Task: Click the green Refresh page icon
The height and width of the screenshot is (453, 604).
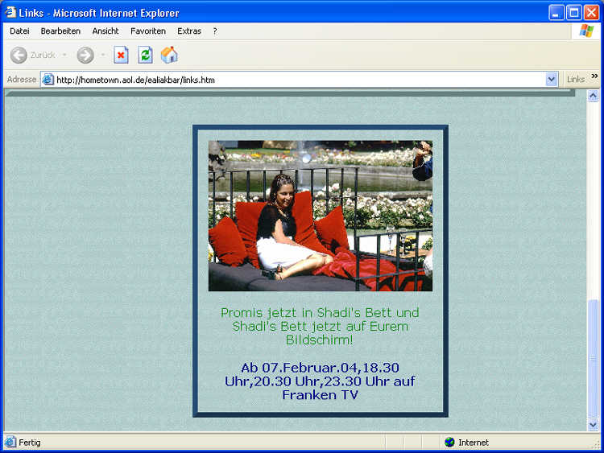Action: point(145,56)
